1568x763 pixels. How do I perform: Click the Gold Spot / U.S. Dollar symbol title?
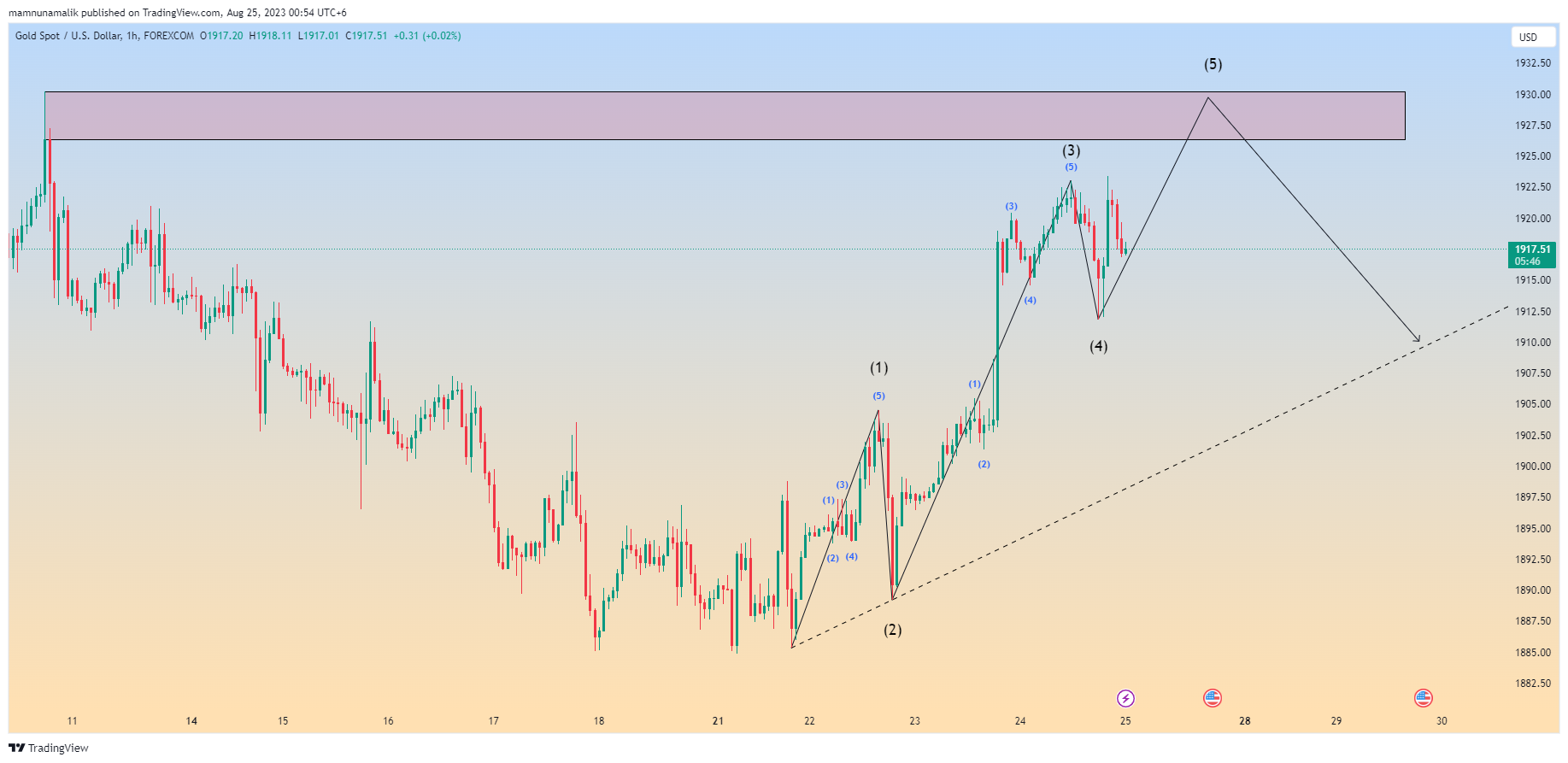coord(104,36)
